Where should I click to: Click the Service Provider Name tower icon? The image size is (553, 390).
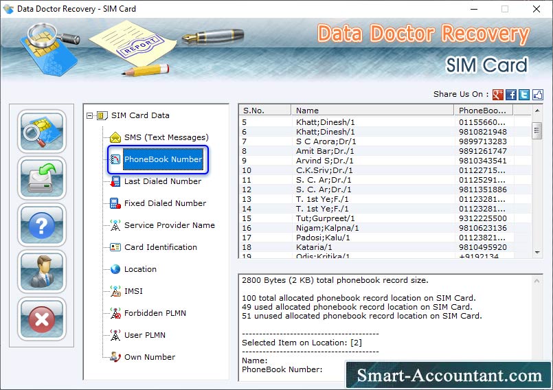(115, 225)
